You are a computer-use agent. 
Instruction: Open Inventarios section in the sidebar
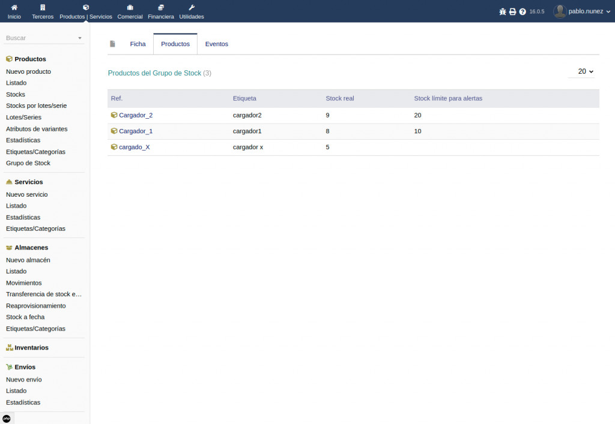click(31, 348)
